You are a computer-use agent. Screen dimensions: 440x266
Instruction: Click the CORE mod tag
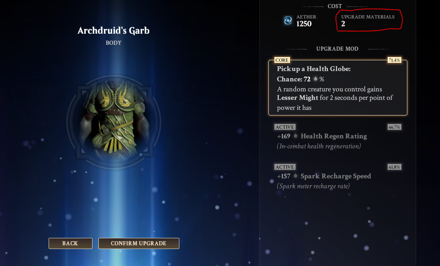(x=282, y=60)
